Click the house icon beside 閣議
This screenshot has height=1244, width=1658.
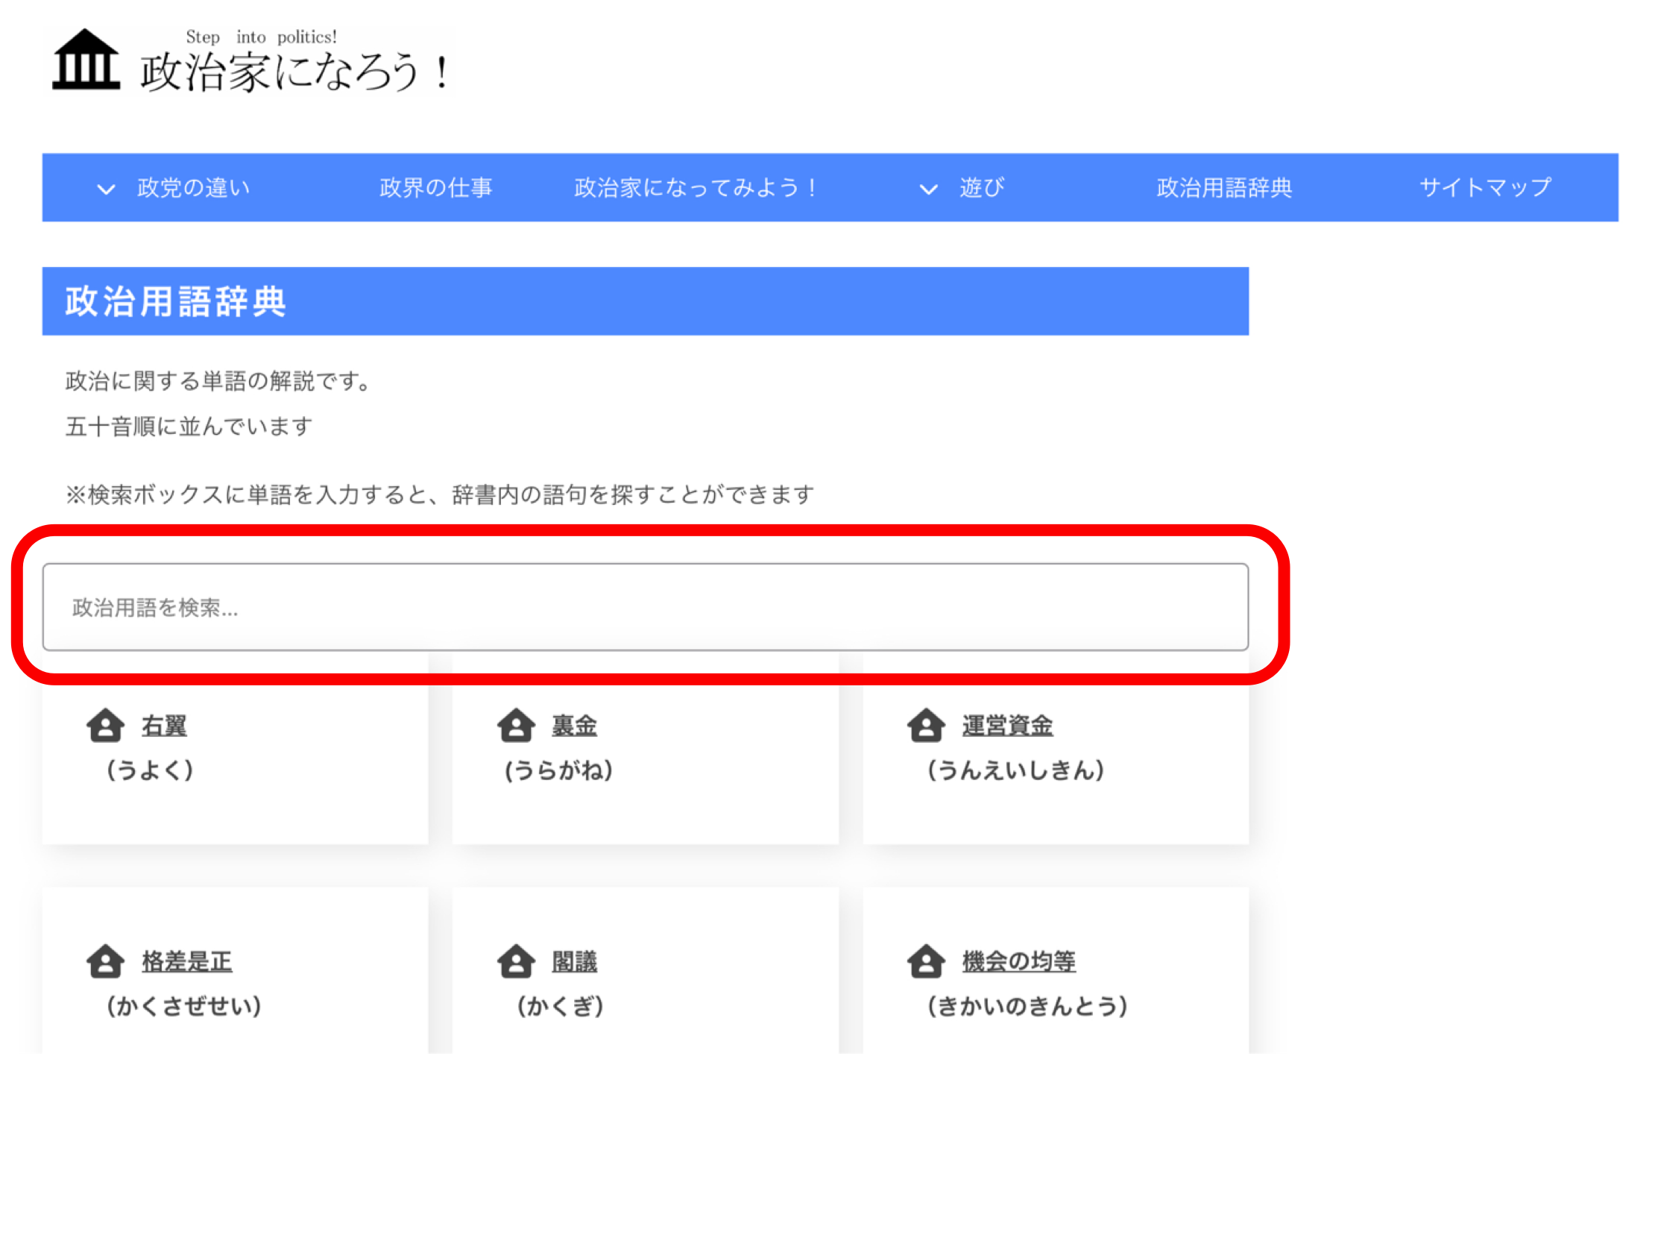pyautogui.click(x=516, y=961)
